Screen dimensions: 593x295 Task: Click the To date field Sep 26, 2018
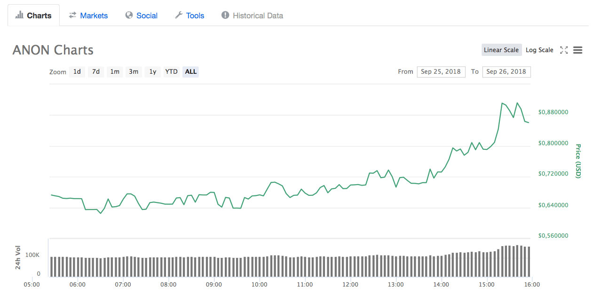(x=506, y=72)
